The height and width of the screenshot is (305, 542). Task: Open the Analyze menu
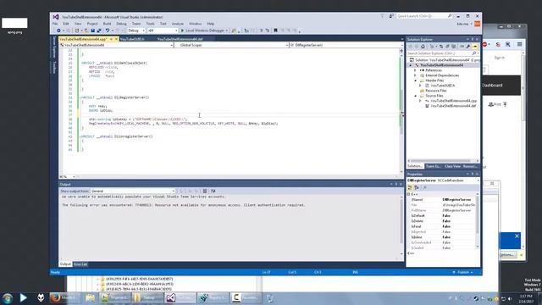(x=177, y=24)
